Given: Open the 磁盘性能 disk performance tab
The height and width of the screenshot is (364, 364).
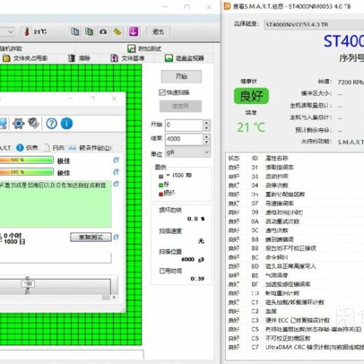Looking at the screenshot, I should (90, 148).
